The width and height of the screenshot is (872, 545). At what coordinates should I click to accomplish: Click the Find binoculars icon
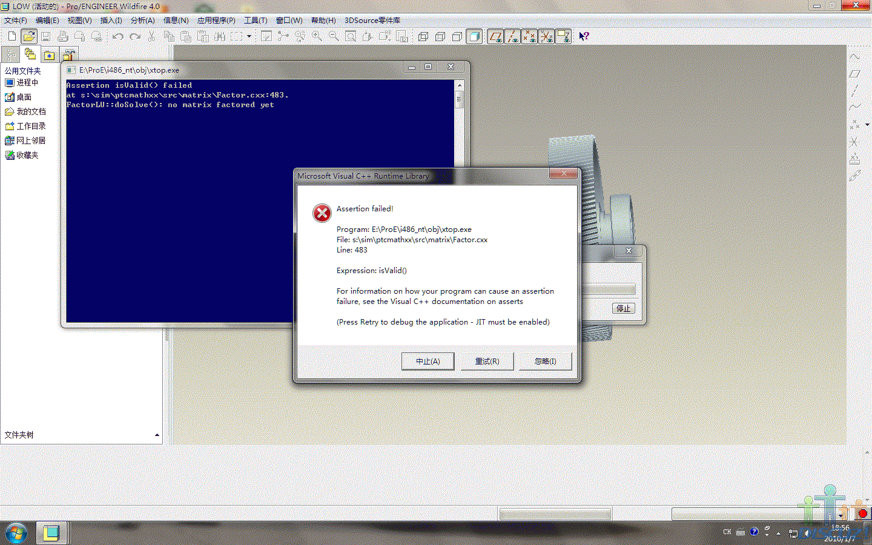220,36
